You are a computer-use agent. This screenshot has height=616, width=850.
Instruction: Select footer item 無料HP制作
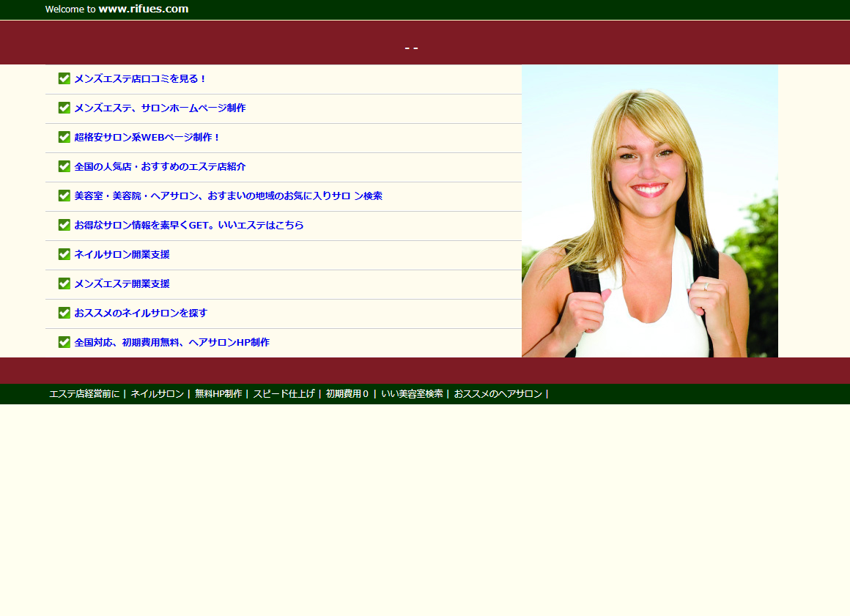pyautogui.click(x=218, y=394)
